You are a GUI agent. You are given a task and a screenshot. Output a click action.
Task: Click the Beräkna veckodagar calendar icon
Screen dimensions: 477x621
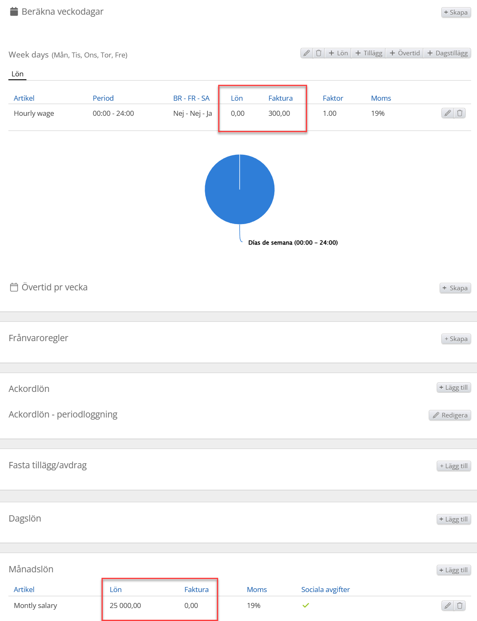coord(14,12)
